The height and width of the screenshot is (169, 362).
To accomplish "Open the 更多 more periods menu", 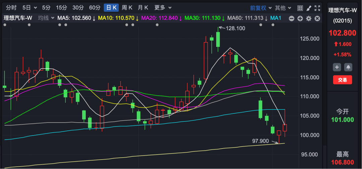I will click(163, 8).
